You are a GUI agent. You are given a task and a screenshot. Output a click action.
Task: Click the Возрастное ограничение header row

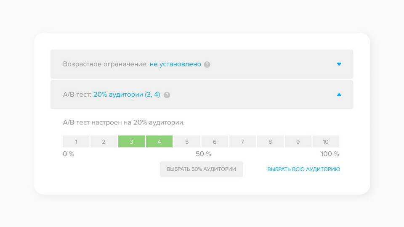(202, 64)
